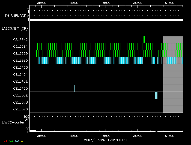The image size is (191, 145).
Task: Click the 15:00 tick label on the top axis
Action: click(106, 2)
